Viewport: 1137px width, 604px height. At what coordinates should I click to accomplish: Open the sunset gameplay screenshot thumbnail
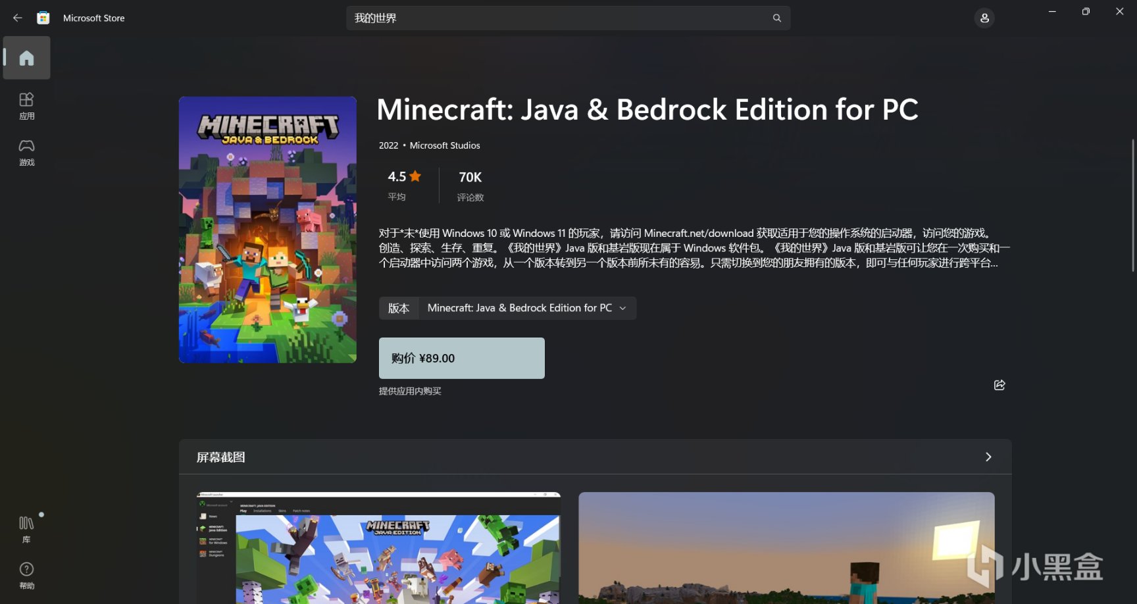[786, 547]
